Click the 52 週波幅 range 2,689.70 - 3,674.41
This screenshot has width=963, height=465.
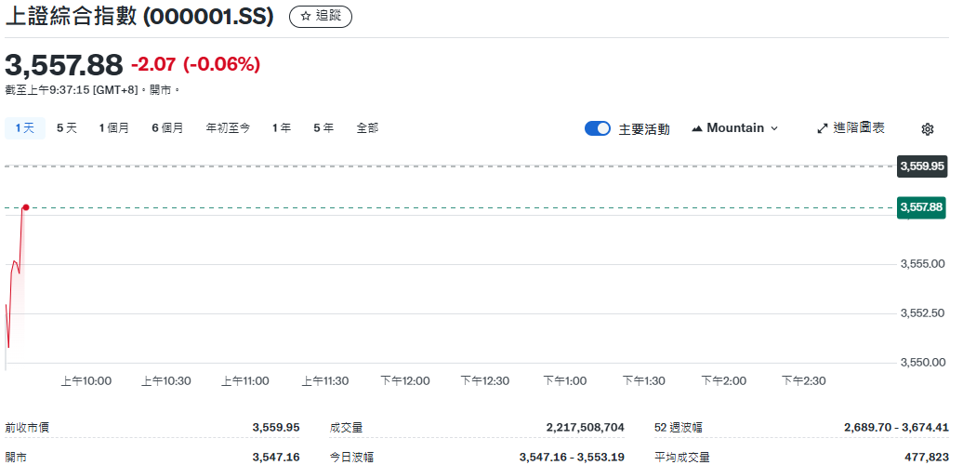tap(897, 428)
